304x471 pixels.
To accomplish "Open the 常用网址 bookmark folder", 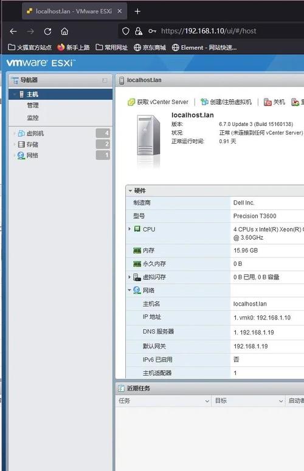I will coord(112,47).
